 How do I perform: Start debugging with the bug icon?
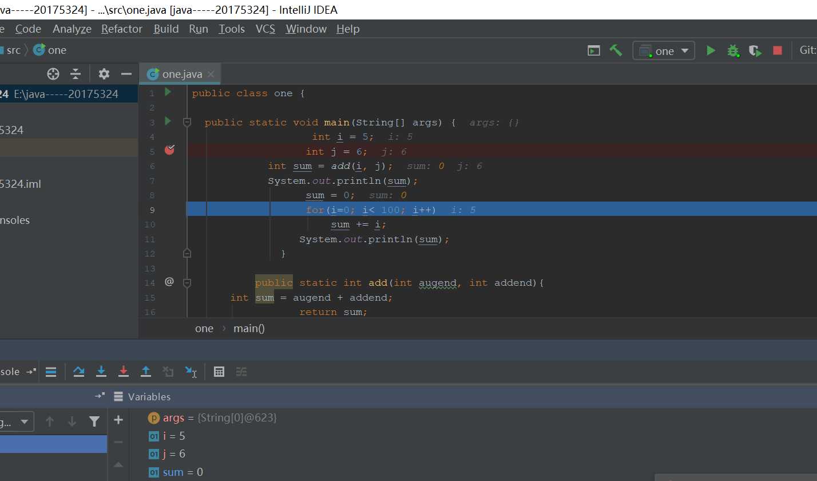click(733, 50)
